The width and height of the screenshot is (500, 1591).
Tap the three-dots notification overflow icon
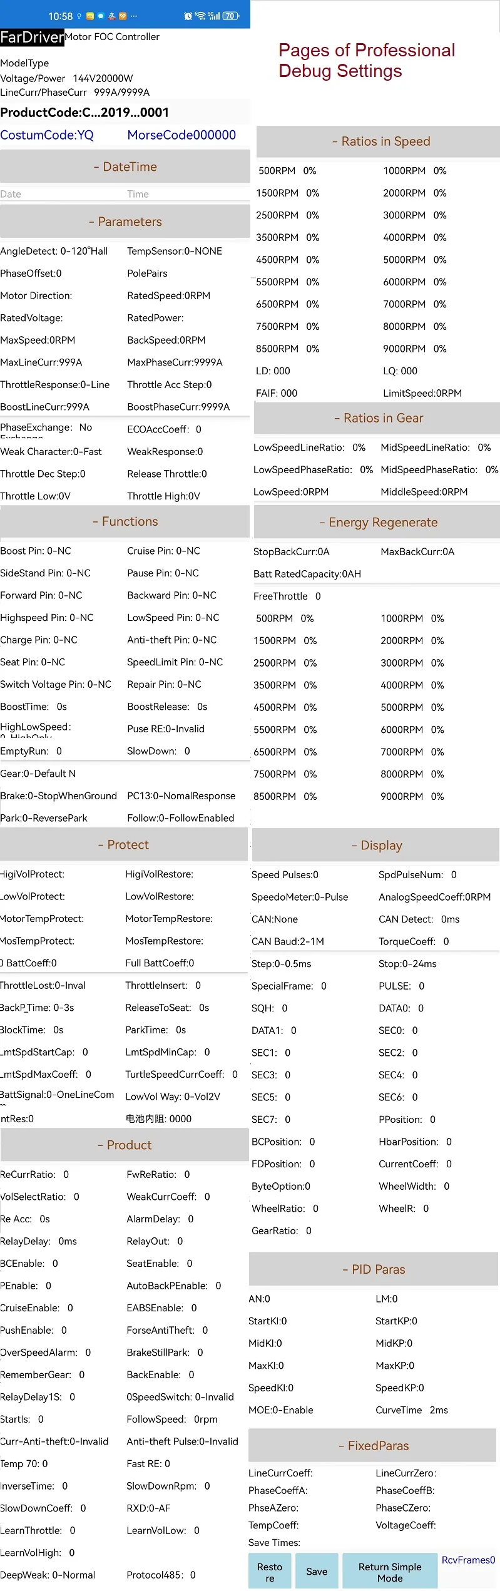tap(133, 16)
